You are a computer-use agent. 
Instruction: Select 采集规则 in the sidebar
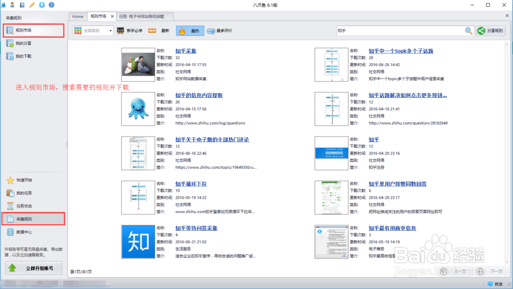tap(33, 219)
